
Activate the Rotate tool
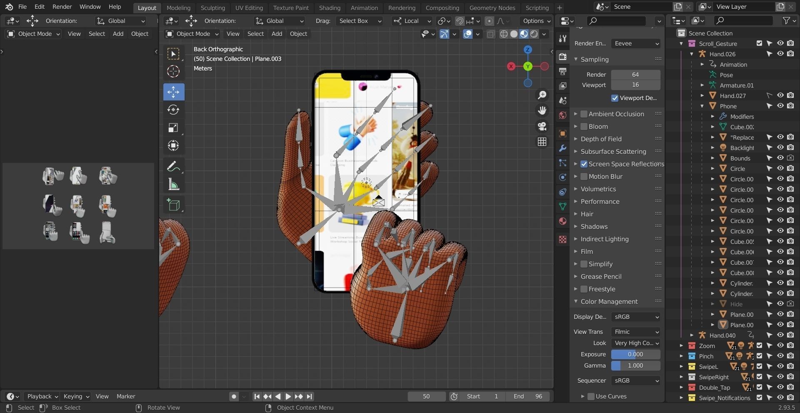point(173,110)
